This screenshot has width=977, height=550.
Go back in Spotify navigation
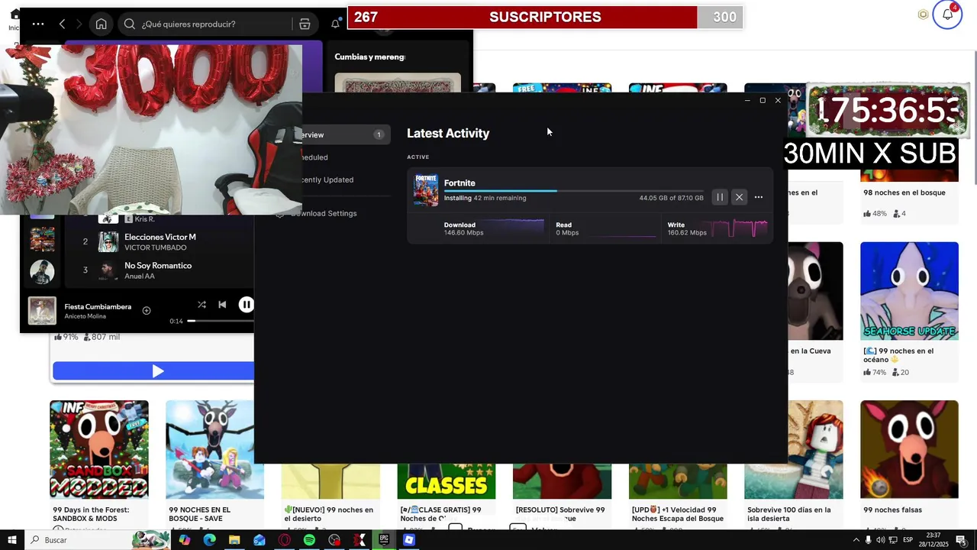63,24
